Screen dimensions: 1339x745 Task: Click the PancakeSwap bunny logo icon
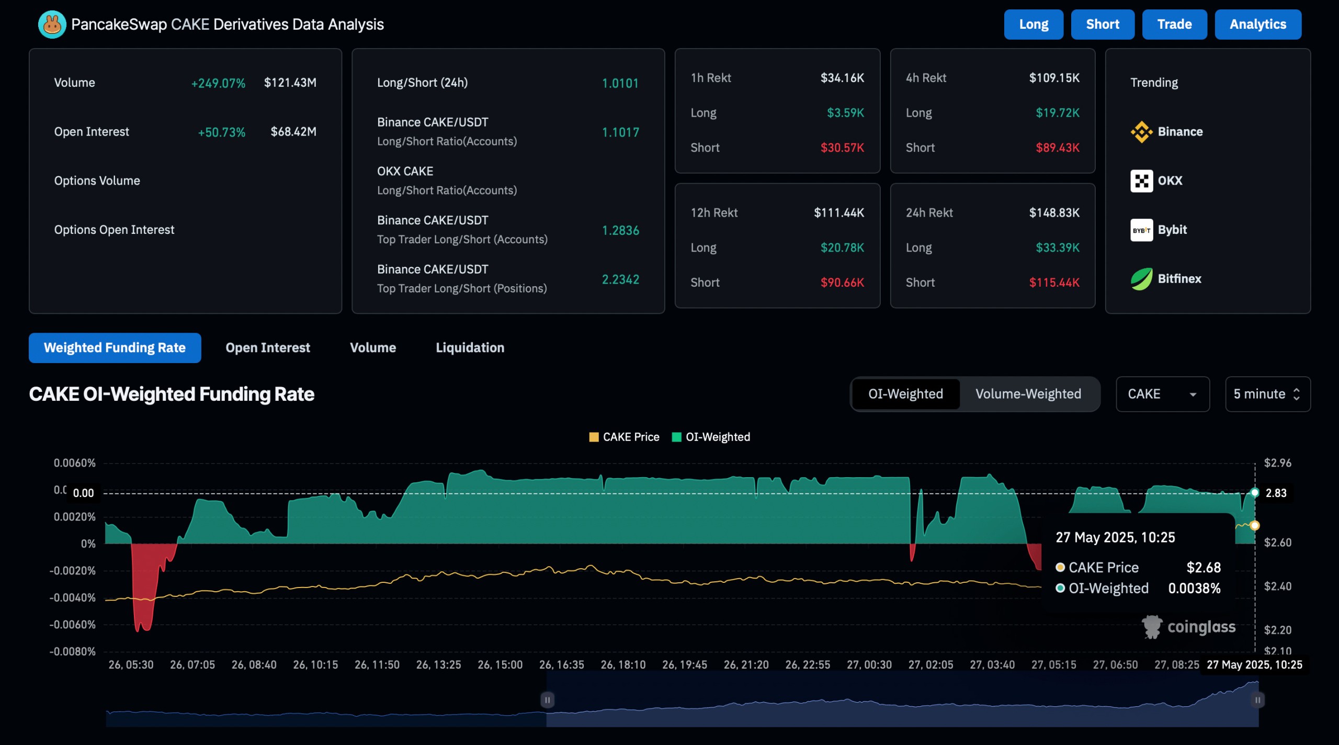click(52, 25)
